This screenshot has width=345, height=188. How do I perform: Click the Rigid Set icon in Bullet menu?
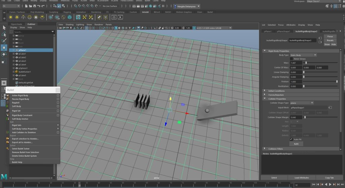pos(8,111)
